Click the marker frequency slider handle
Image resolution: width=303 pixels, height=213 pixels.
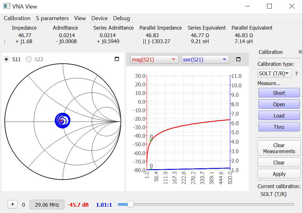pos(131,204)
